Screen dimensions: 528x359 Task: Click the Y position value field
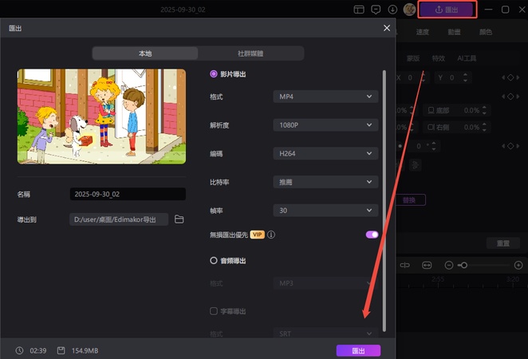(451, 77)
